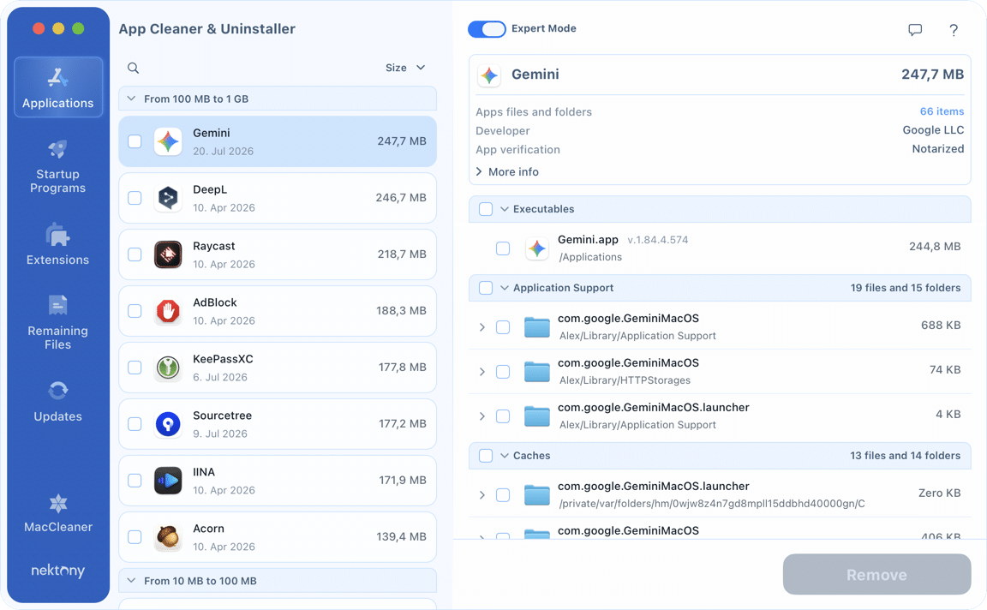Expand More info details

click(507, 172)
